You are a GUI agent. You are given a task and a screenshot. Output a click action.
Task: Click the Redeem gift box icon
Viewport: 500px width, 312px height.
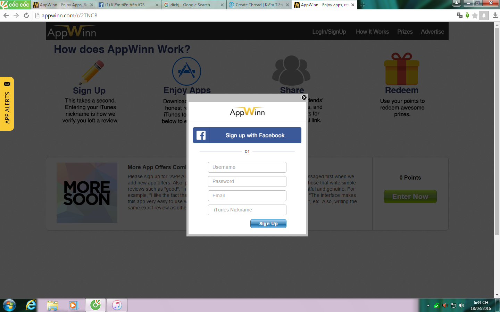pos(402,69)
